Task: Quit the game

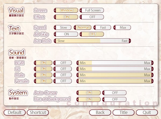Action: (x=147, y=113)
